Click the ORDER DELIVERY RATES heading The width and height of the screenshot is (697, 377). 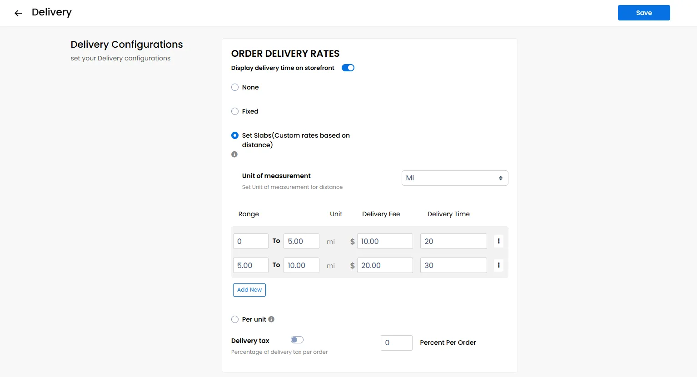click(285, 54)
